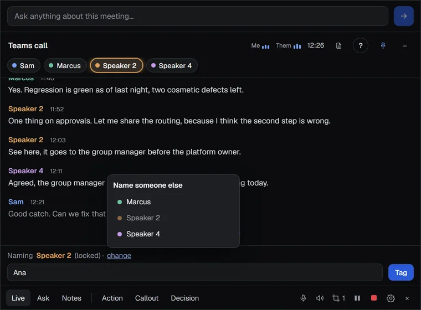Open the help question mark button

point(360,45)
